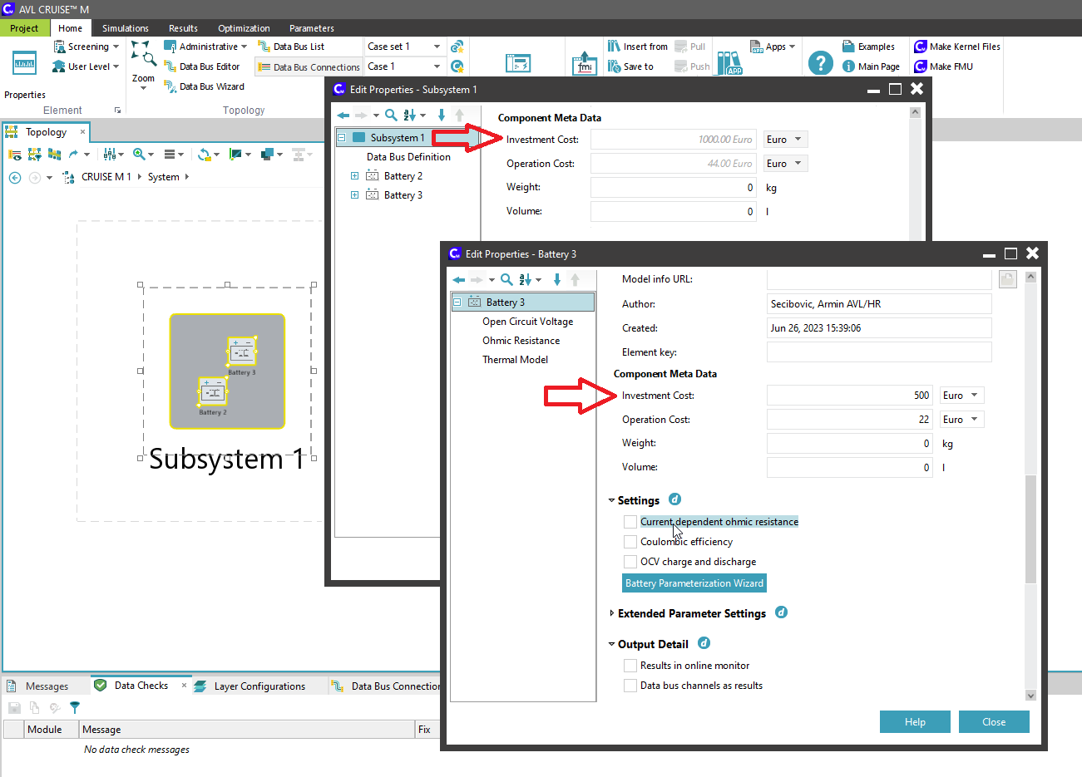Click the Make Kernel Files icon

[921, 47]
